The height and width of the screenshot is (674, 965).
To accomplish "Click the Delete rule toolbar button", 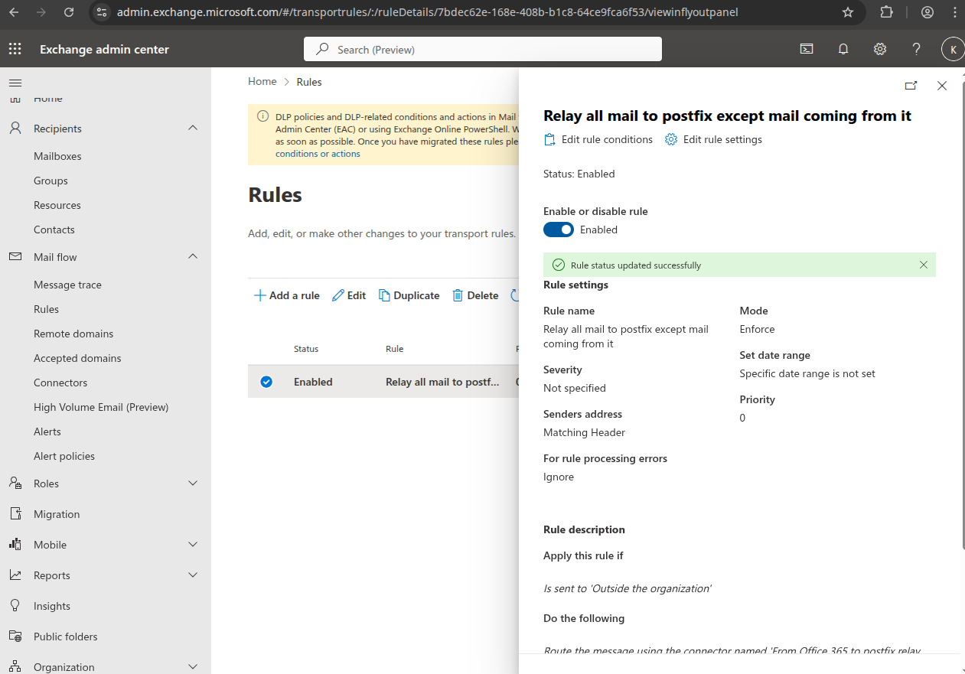I will pos(475,295).
